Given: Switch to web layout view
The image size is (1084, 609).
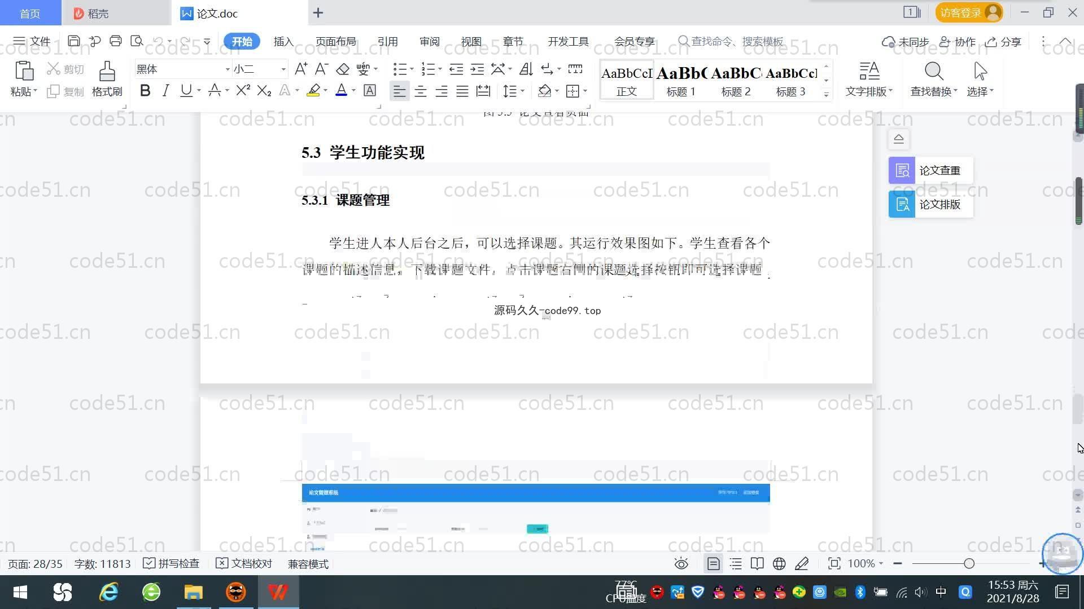Looking at the screenshot, I should (x=779, y=564).
